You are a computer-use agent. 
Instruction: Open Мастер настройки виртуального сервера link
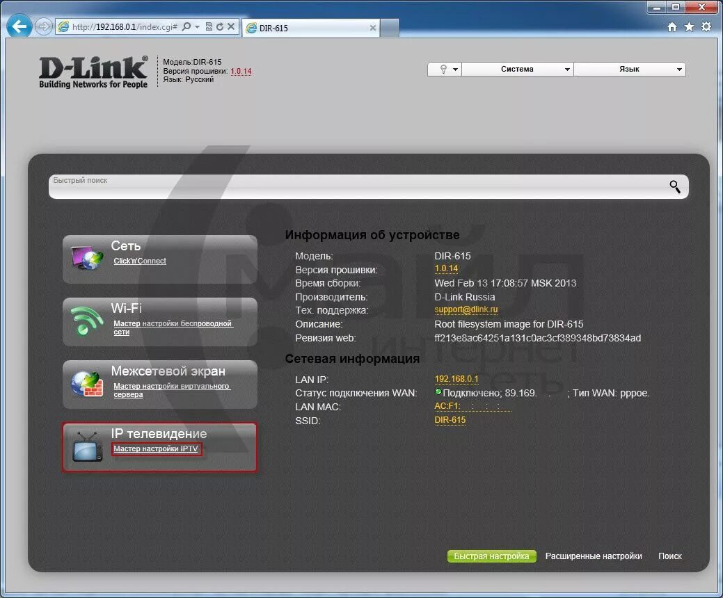pyautogui.click(x=171, y=390)
